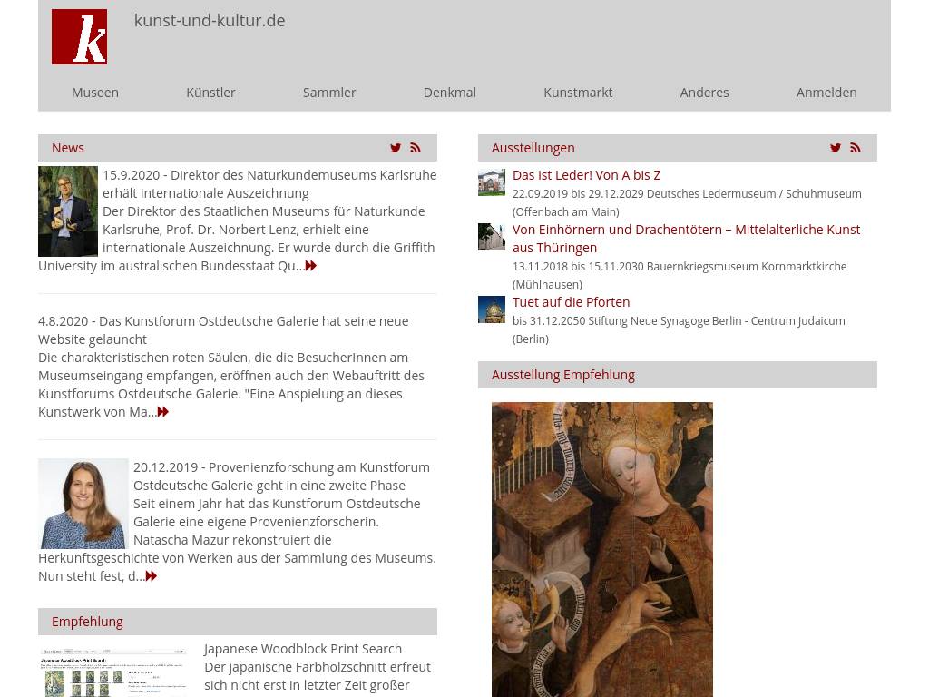Select the Kunstmarkt menu item
Viewport: 929px width, 697px height.
(x=578, y=93)
